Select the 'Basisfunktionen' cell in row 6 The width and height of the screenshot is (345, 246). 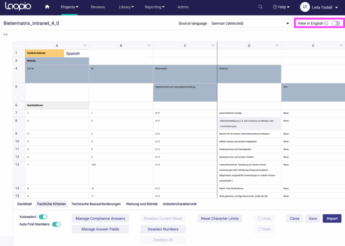57,105
